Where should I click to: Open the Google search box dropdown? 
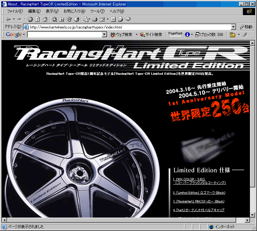pyautogui.click(x=104, y=35)
